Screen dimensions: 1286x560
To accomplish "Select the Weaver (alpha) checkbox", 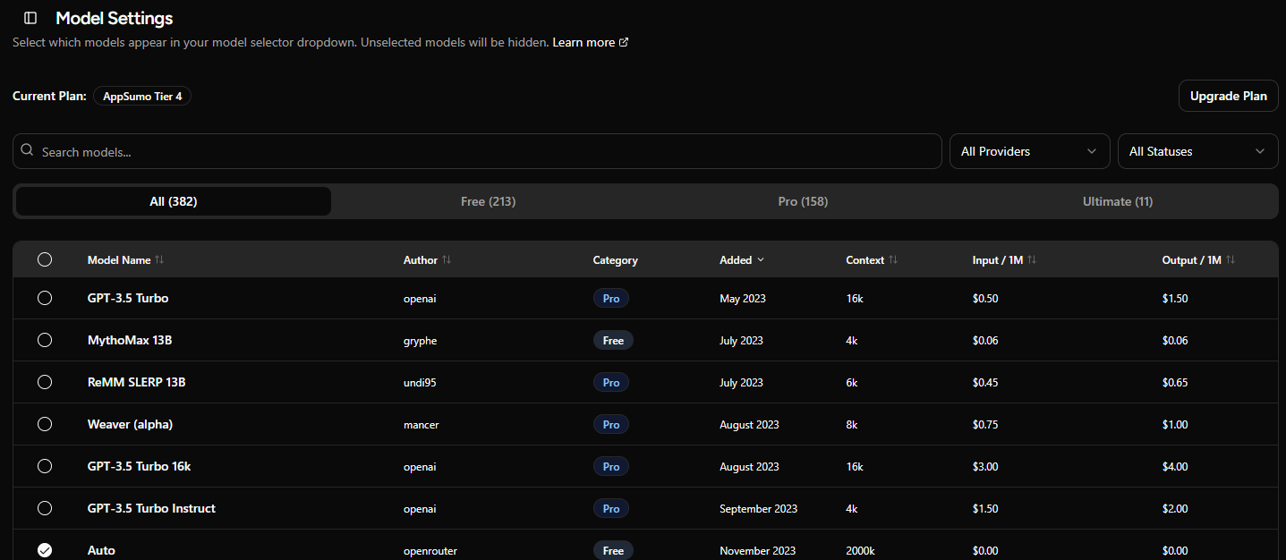I will tap(45, 424).
